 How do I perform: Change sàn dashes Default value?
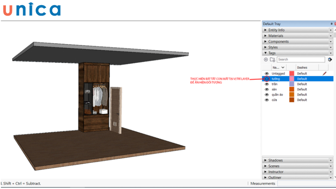pyautogui.click(x=302, y=89)
